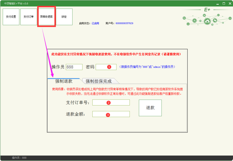
Task: Click the delivery scooter icon in the graphic
Action: coord(194,20)
